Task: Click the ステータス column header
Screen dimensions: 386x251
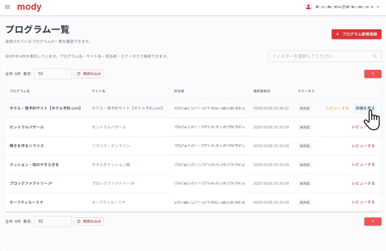Action: (x=306, y=91)
